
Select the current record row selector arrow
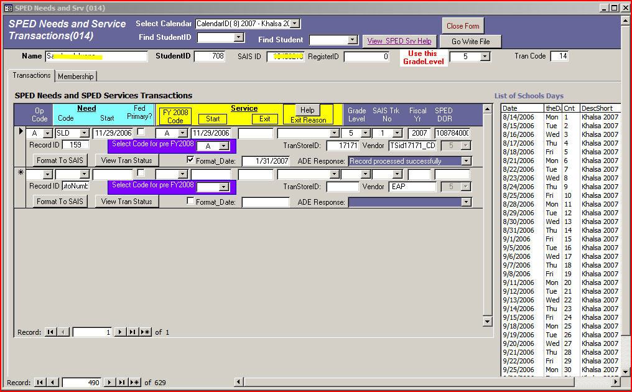(x=20, y=131)
